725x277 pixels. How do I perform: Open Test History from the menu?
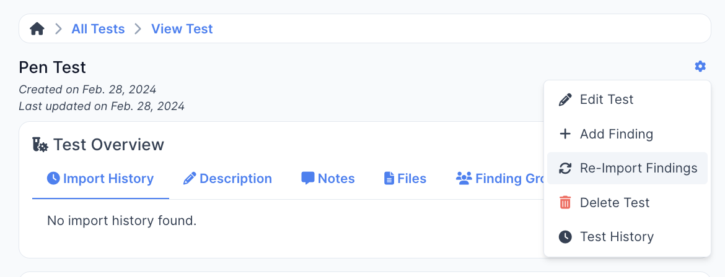(617, 237)
